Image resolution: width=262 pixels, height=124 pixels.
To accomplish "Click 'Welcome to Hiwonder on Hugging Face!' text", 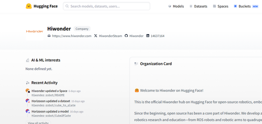I will pyautogui.click(x=172, y=91).
